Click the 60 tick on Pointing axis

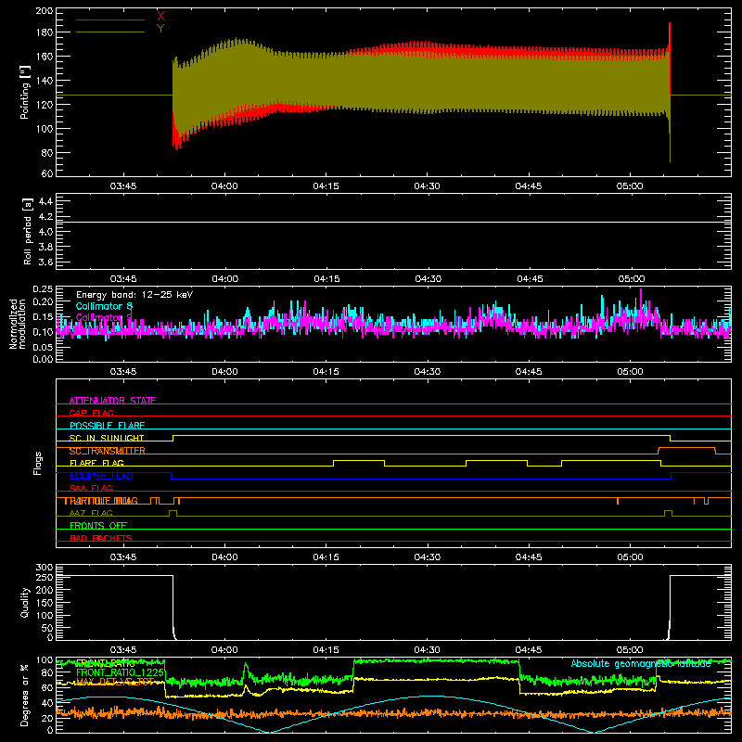(47, 173)
